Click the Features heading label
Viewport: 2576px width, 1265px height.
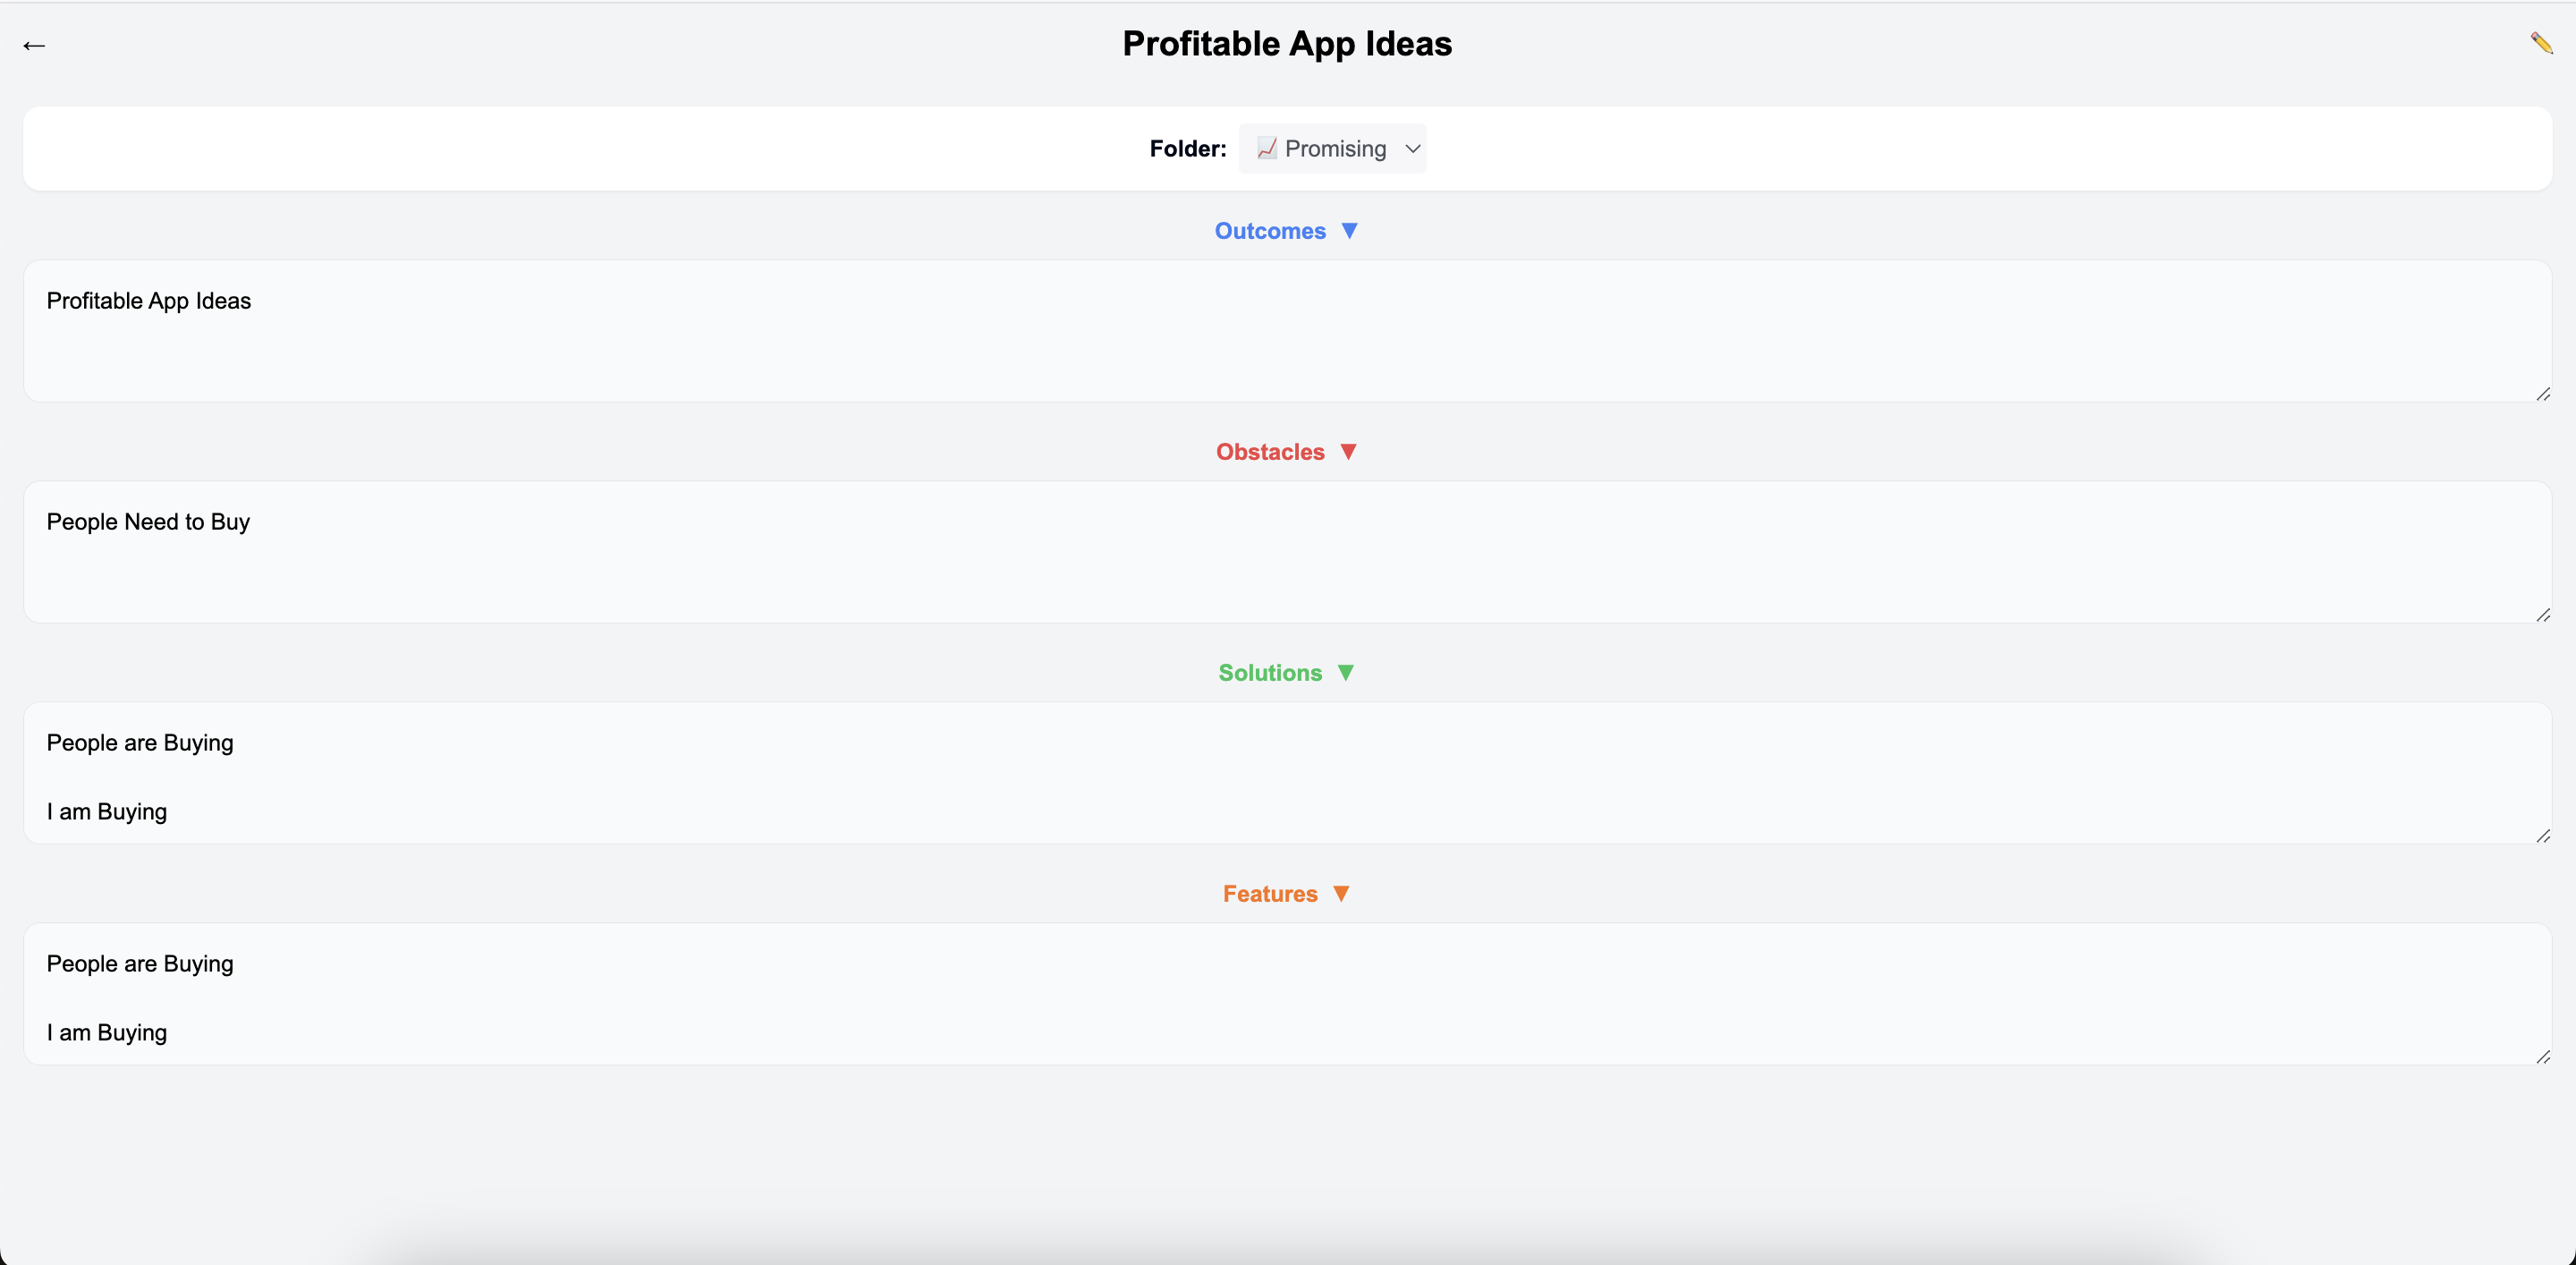(1270, 893)
